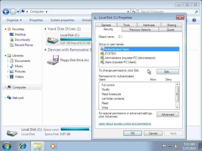Select SYSTEM in the group list
The height and width of the screenshot is (151, 202).
click(x=139, y=54)
